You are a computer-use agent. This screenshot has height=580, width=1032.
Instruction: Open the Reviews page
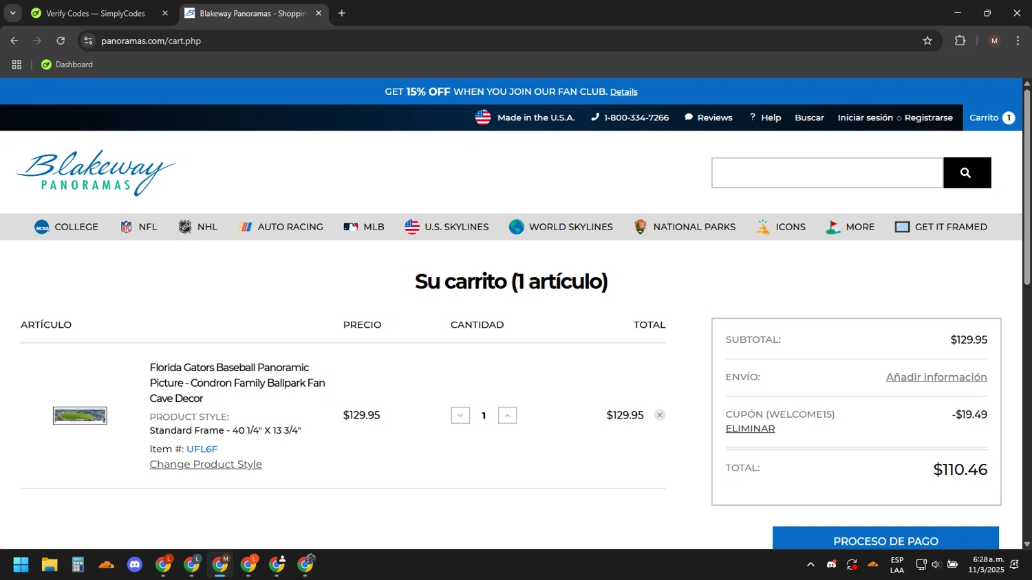708,118
